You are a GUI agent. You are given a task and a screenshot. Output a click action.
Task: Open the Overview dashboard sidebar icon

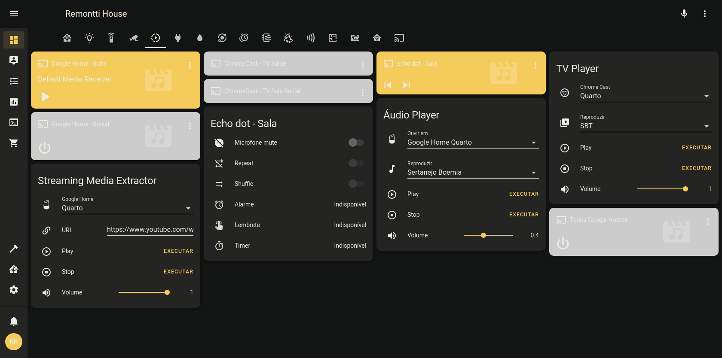pos(14,40)
